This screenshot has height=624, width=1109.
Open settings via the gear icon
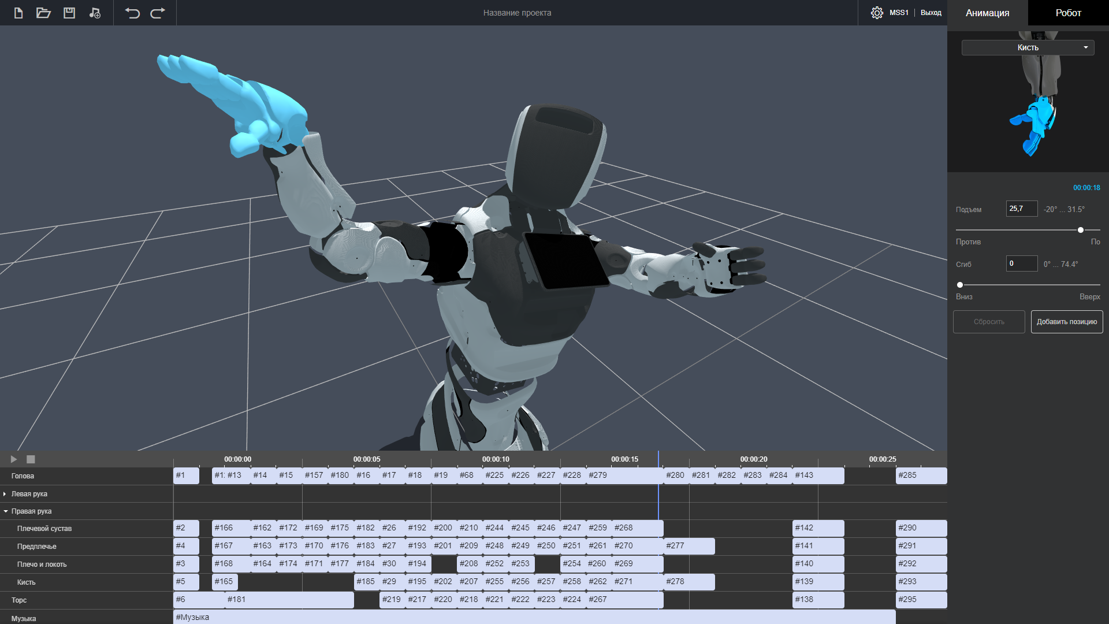(x=877, y=13)
